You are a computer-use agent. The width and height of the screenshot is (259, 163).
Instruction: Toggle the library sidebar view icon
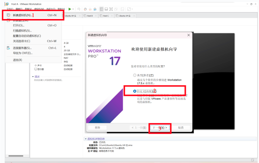coord(101,9)
